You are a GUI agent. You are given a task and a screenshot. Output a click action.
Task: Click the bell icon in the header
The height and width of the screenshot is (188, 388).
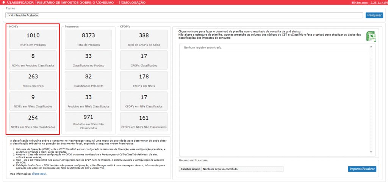coord(3,3)
